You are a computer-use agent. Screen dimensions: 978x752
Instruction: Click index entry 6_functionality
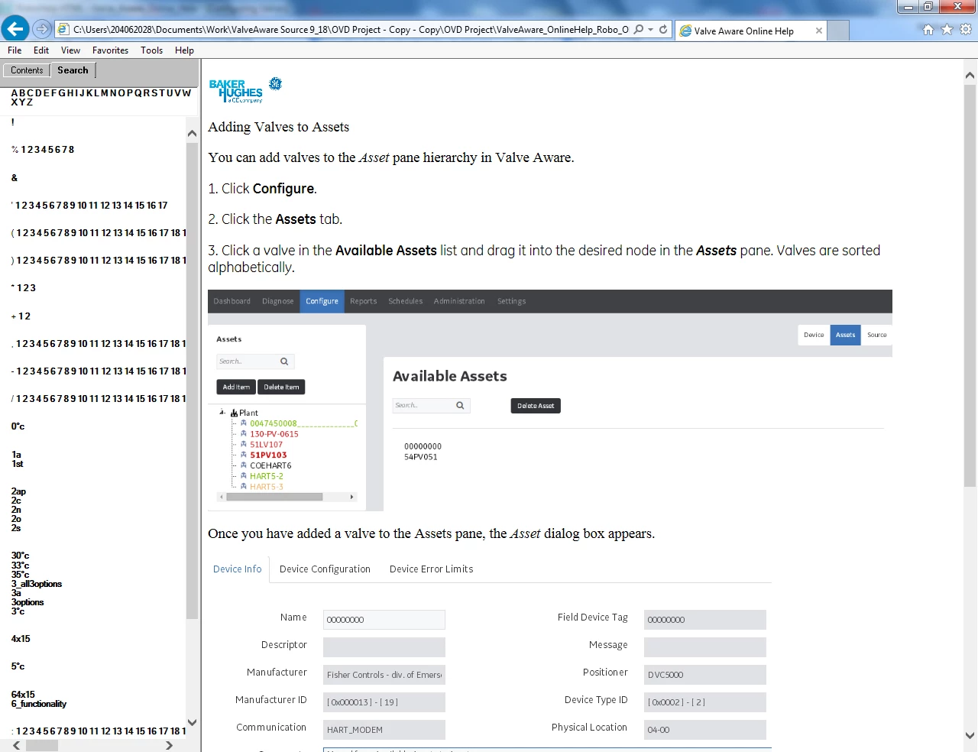point(38,704)
